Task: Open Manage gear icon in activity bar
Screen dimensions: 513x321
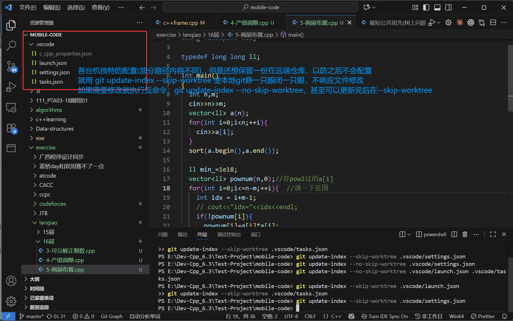Action: click(11, 301)
